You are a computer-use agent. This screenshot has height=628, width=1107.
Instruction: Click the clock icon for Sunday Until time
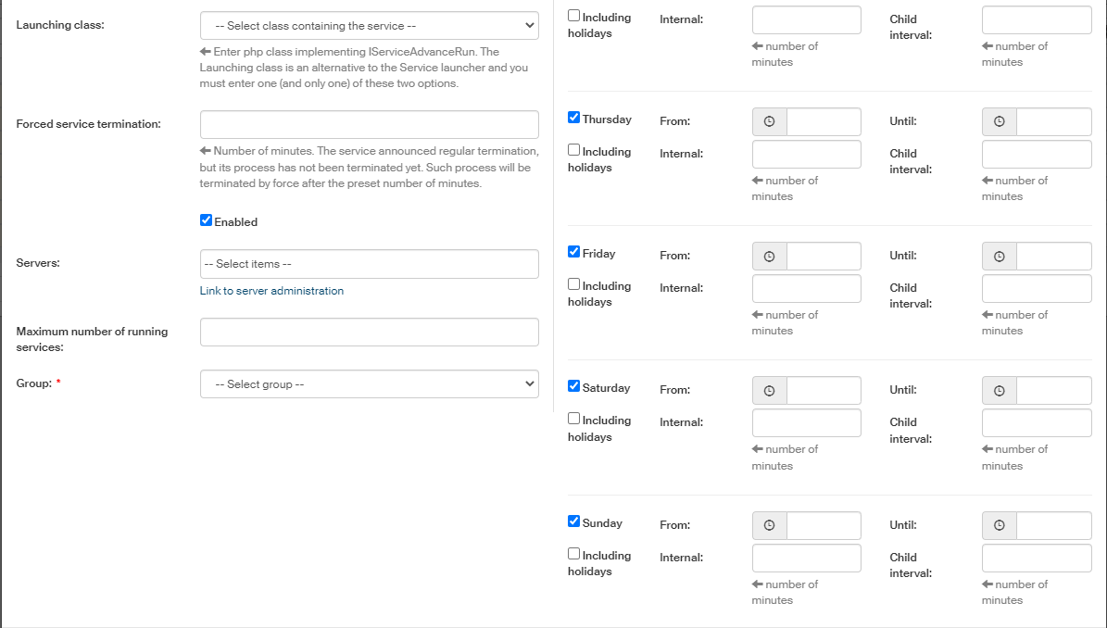[999, 526]
